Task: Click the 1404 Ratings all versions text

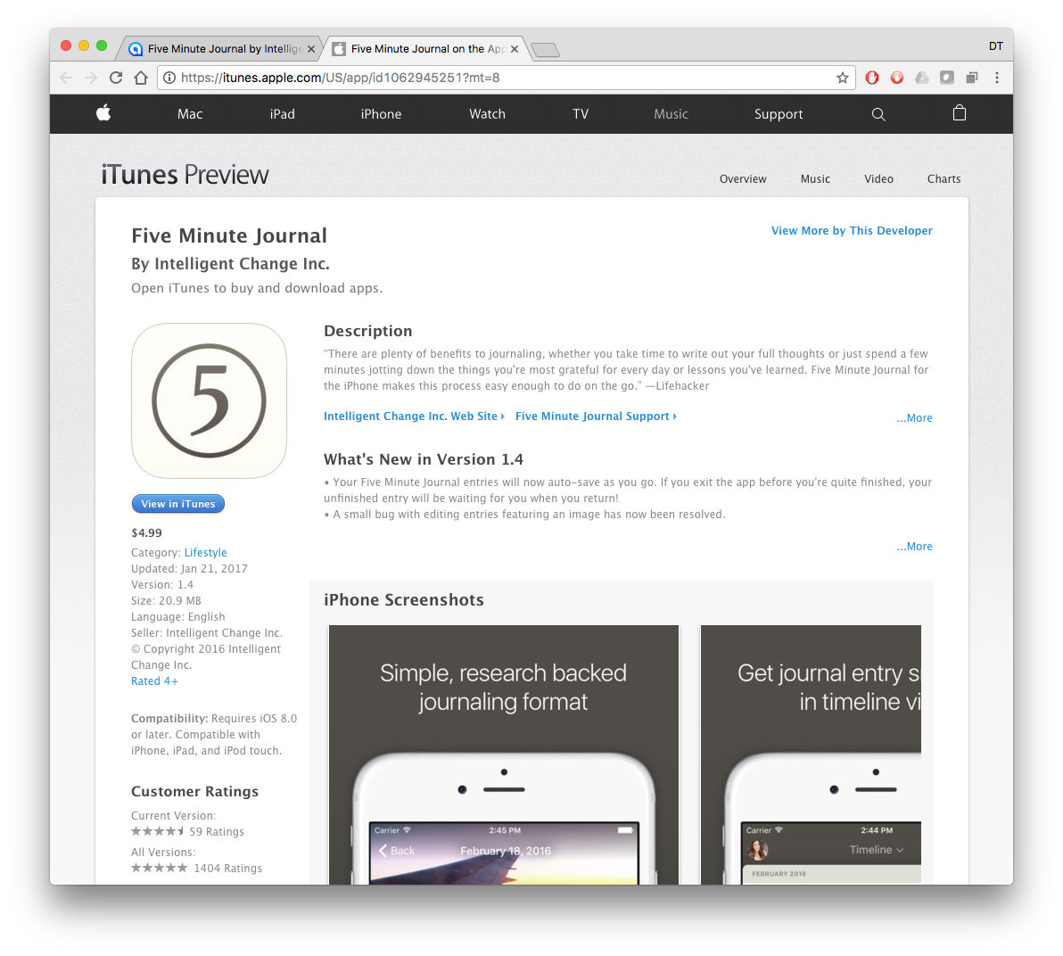Action: tap(227, 868)
